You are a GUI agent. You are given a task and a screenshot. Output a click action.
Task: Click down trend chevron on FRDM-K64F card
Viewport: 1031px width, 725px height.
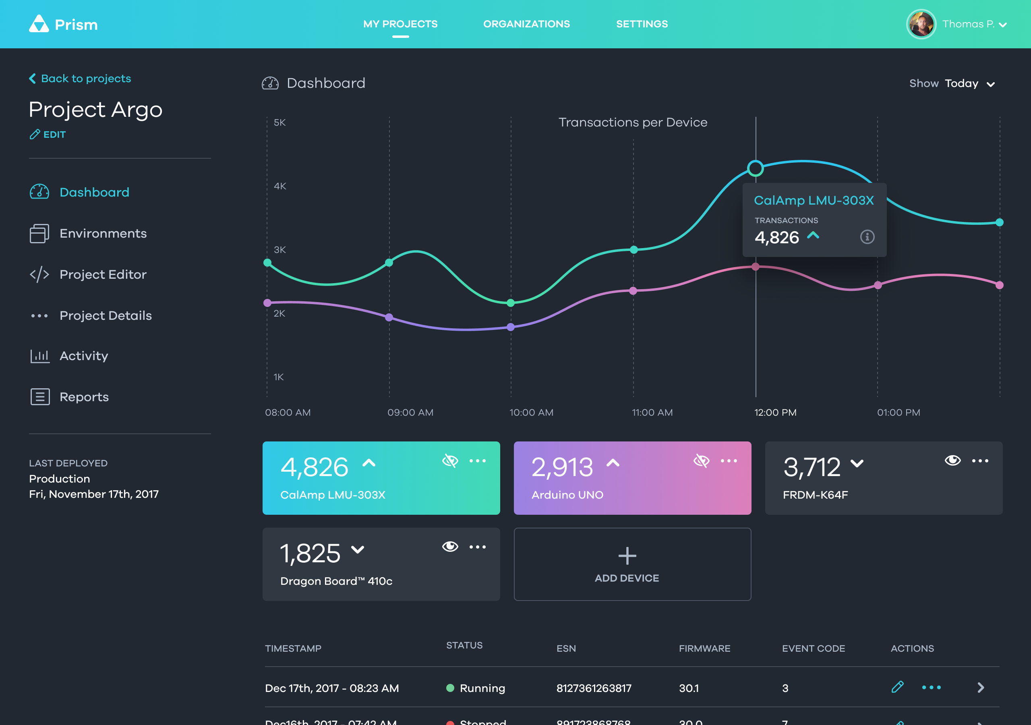(857, 464)
